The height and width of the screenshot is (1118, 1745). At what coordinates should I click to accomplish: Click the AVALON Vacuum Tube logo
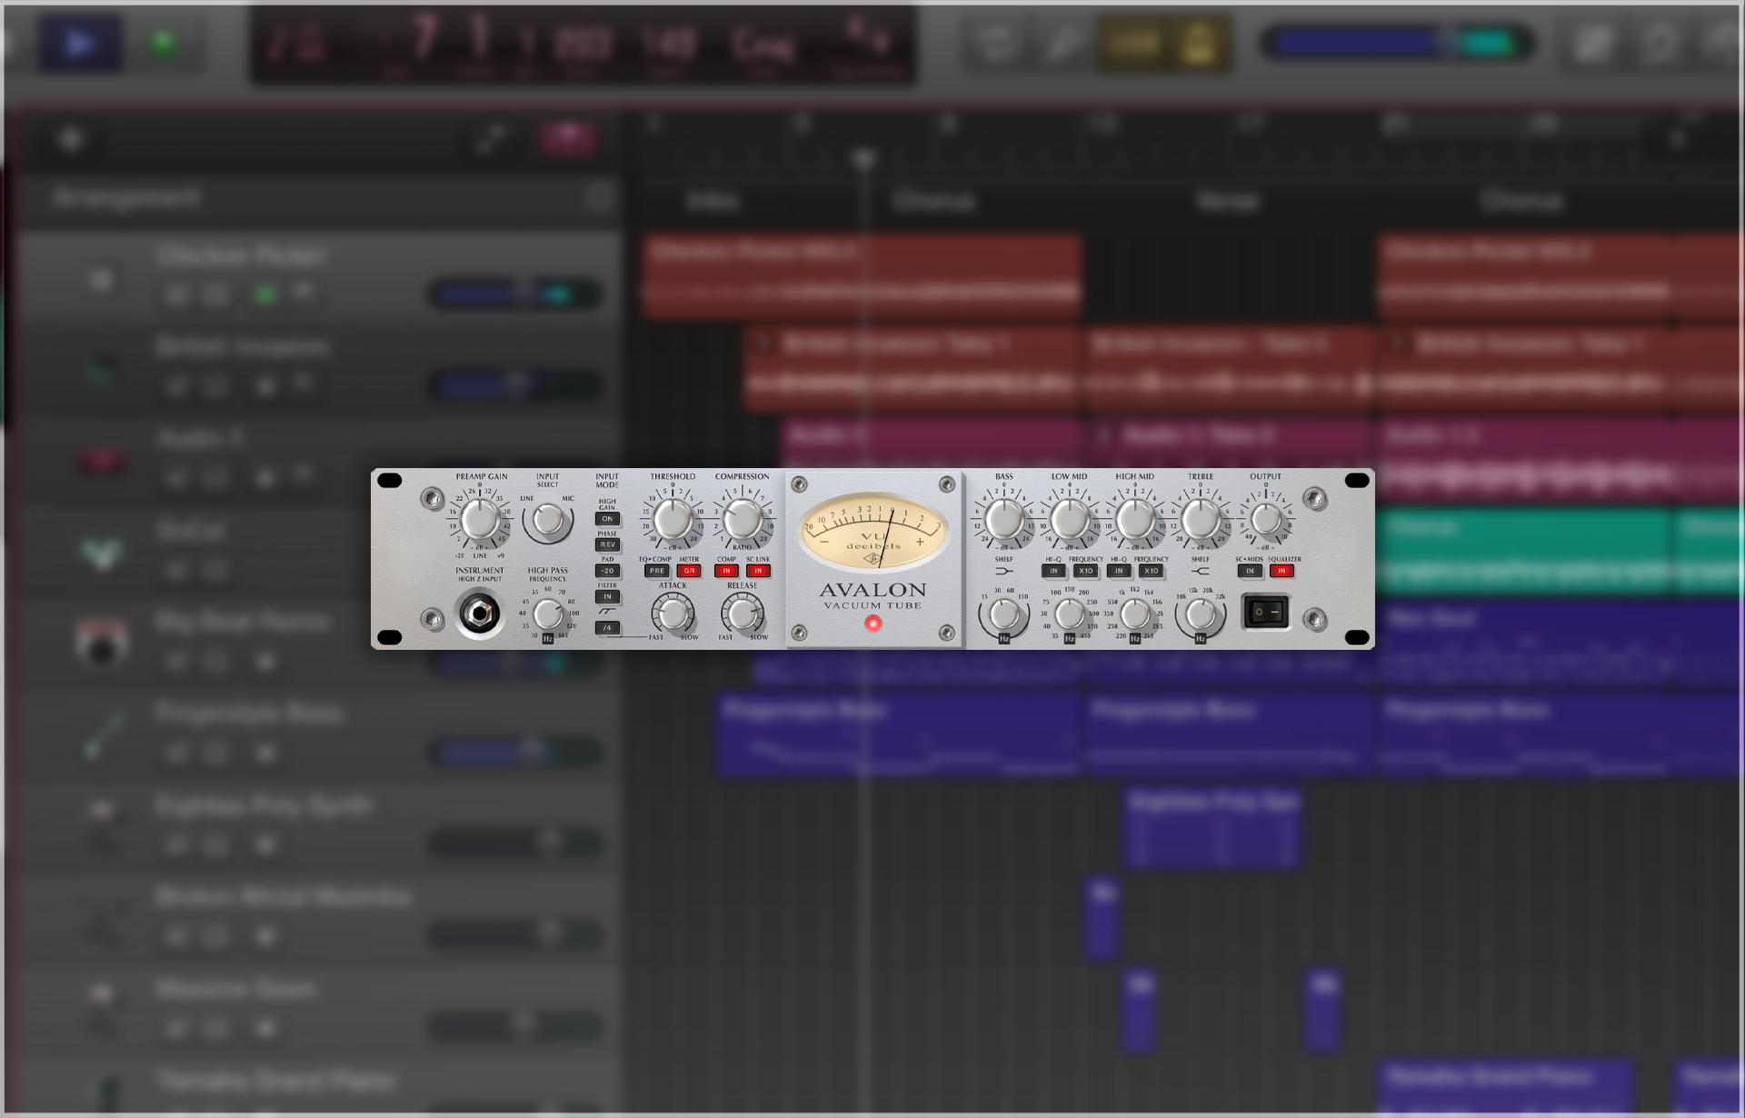872,595
